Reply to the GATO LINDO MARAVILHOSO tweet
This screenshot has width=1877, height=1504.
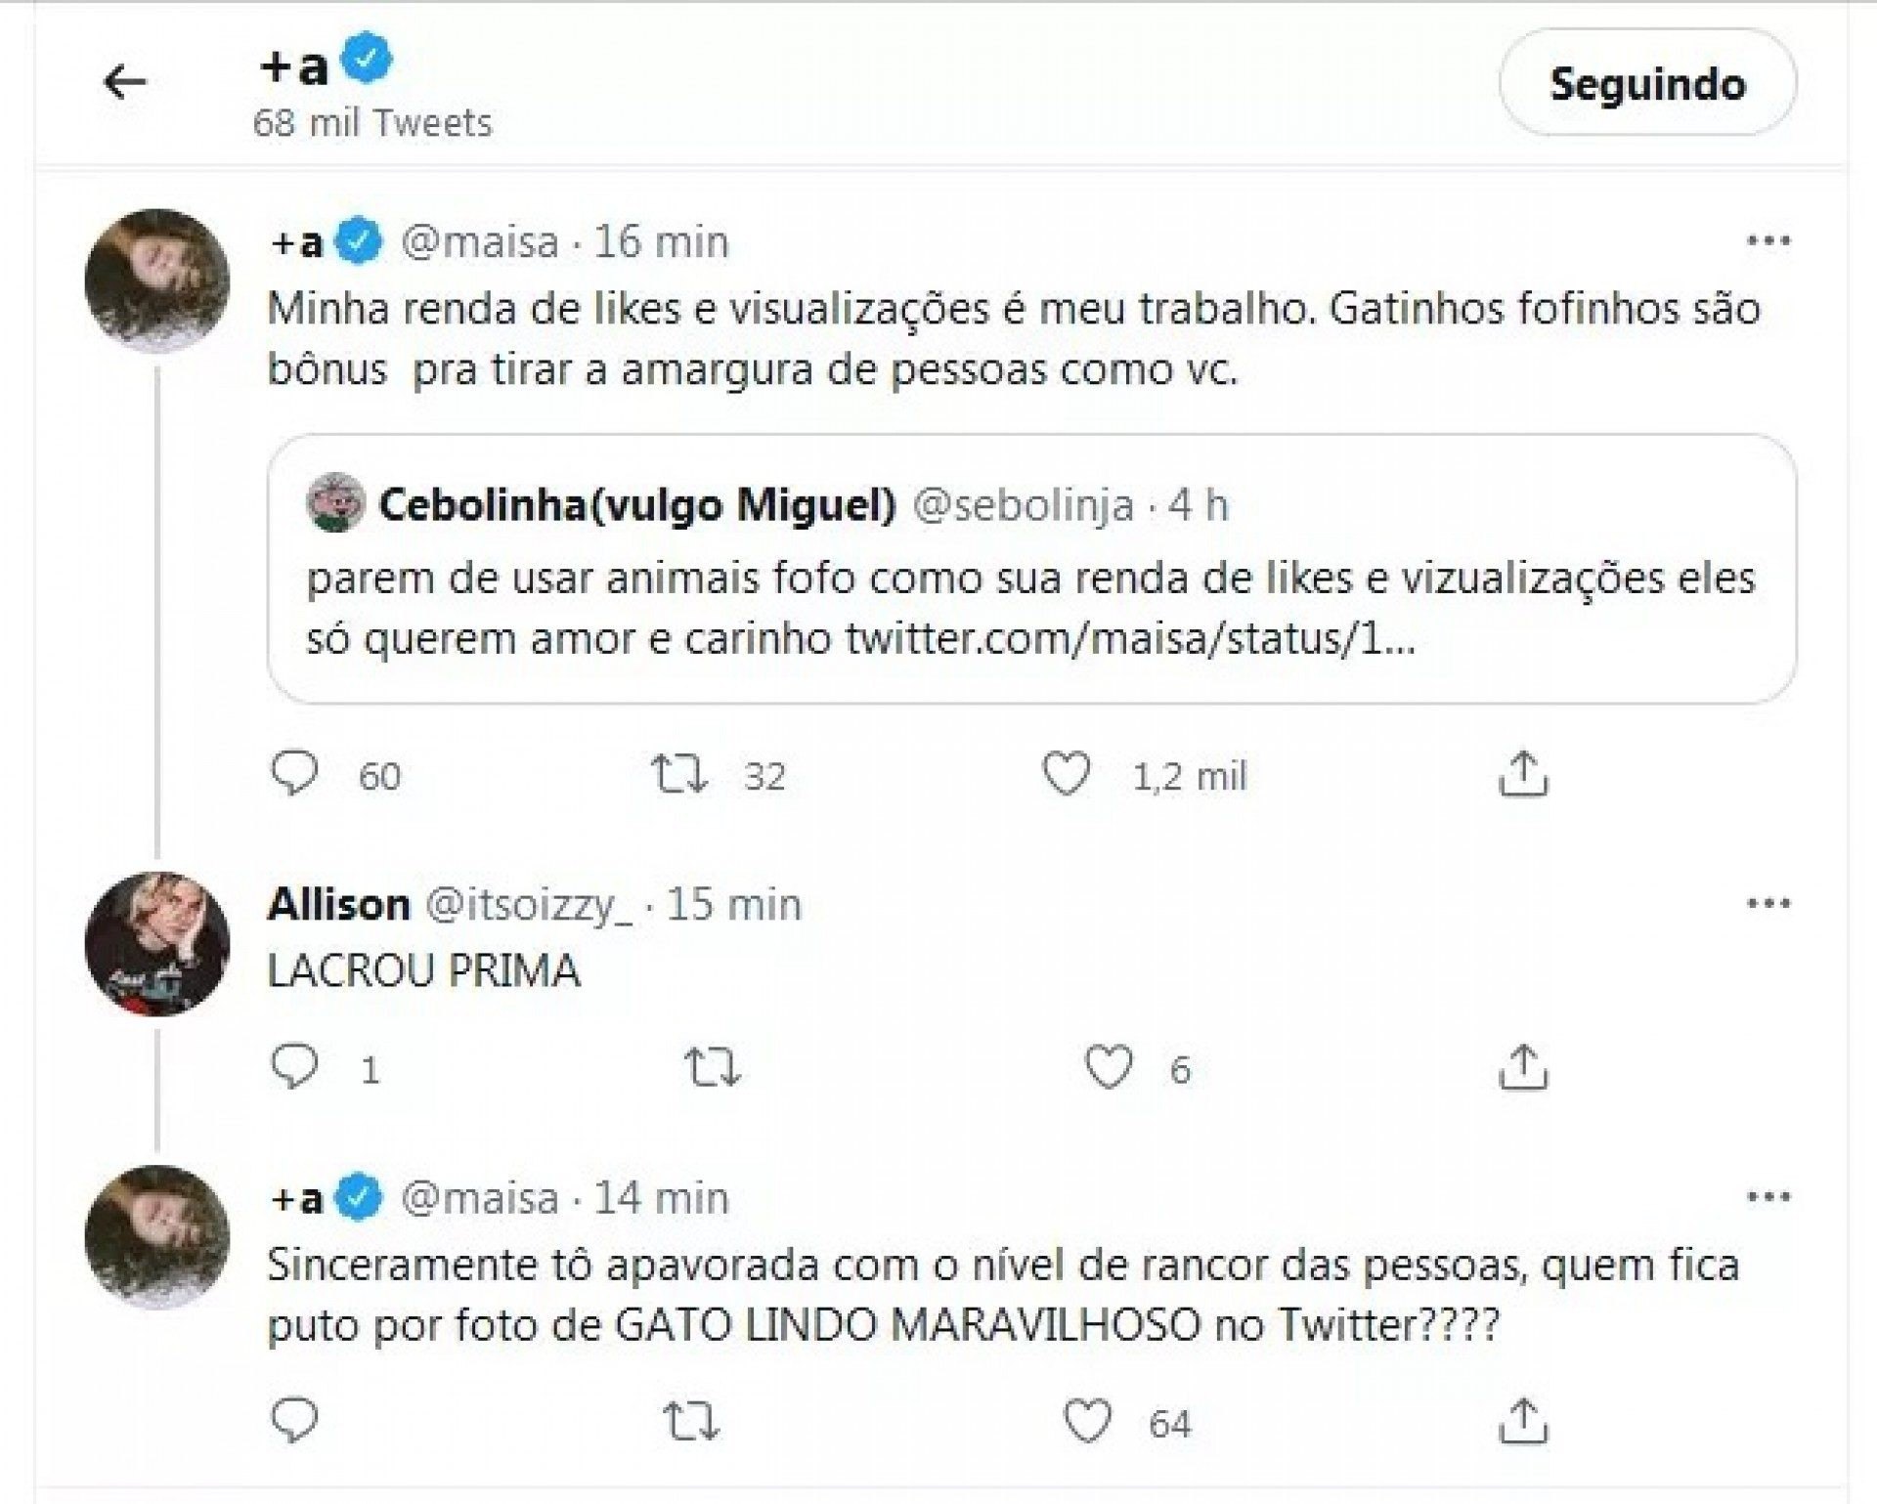(x=294, y=1421)
